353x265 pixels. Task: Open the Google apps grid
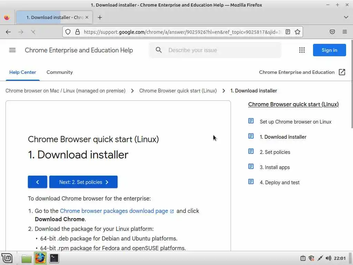tap(302, 50)
